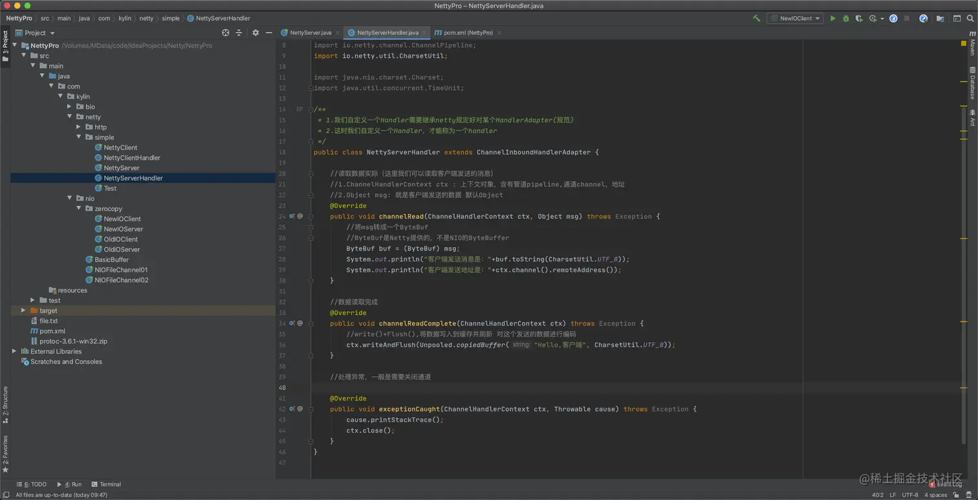
Task: Expand the target folder in tree
Action: 24,310
